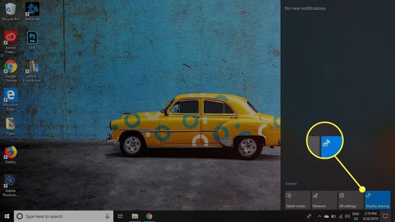The image size is (395, 222).
Task: Select the Google Chrome desktop shortcut
Action: [x=10, y=71]
